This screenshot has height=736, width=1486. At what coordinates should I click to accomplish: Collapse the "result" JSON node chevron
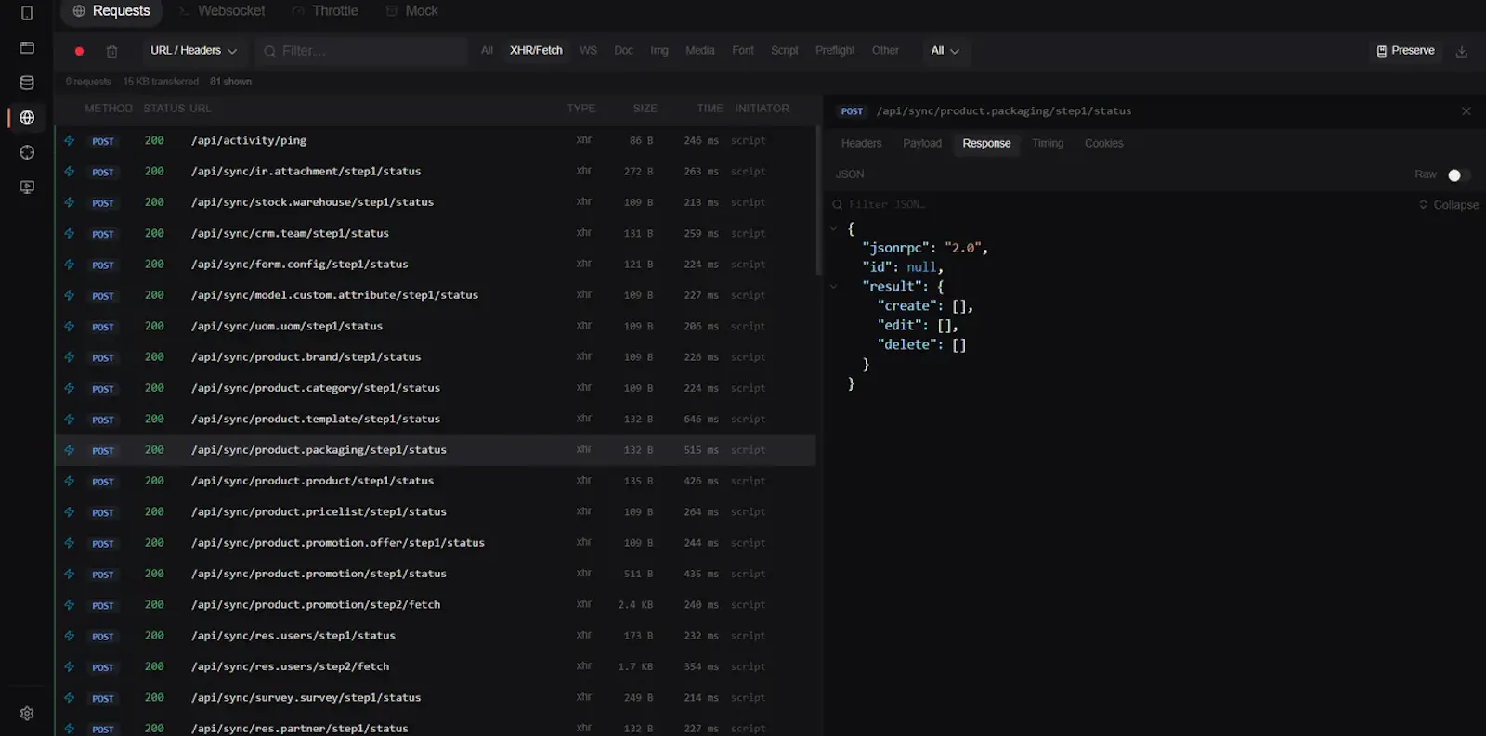833,287
